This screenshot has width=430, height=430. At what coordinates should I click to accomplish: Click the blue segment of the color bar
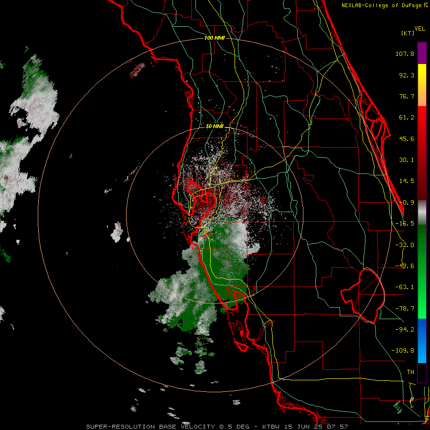422,341
